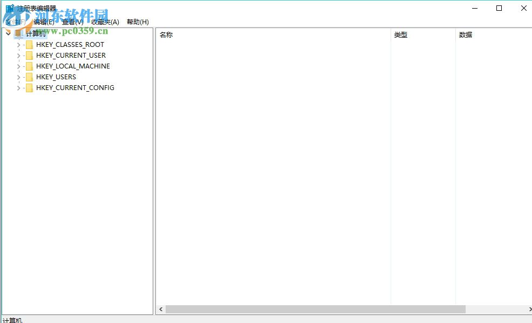Click the Computer icon at tree root
Viewport: 532px width, 323px height.
point(19,32)
